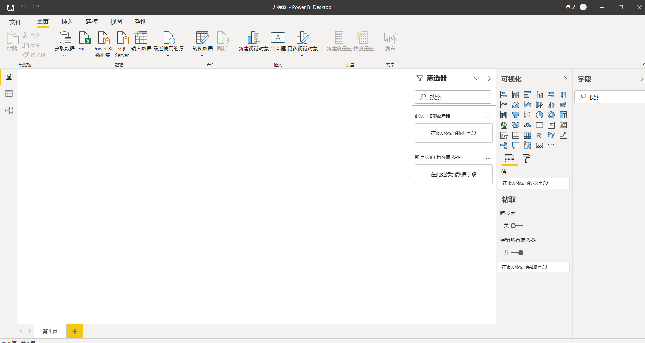Toggle filter pane visibility eye icon
Screen dimensions: 645x343
pyautogui.click(x=476, y=78)
